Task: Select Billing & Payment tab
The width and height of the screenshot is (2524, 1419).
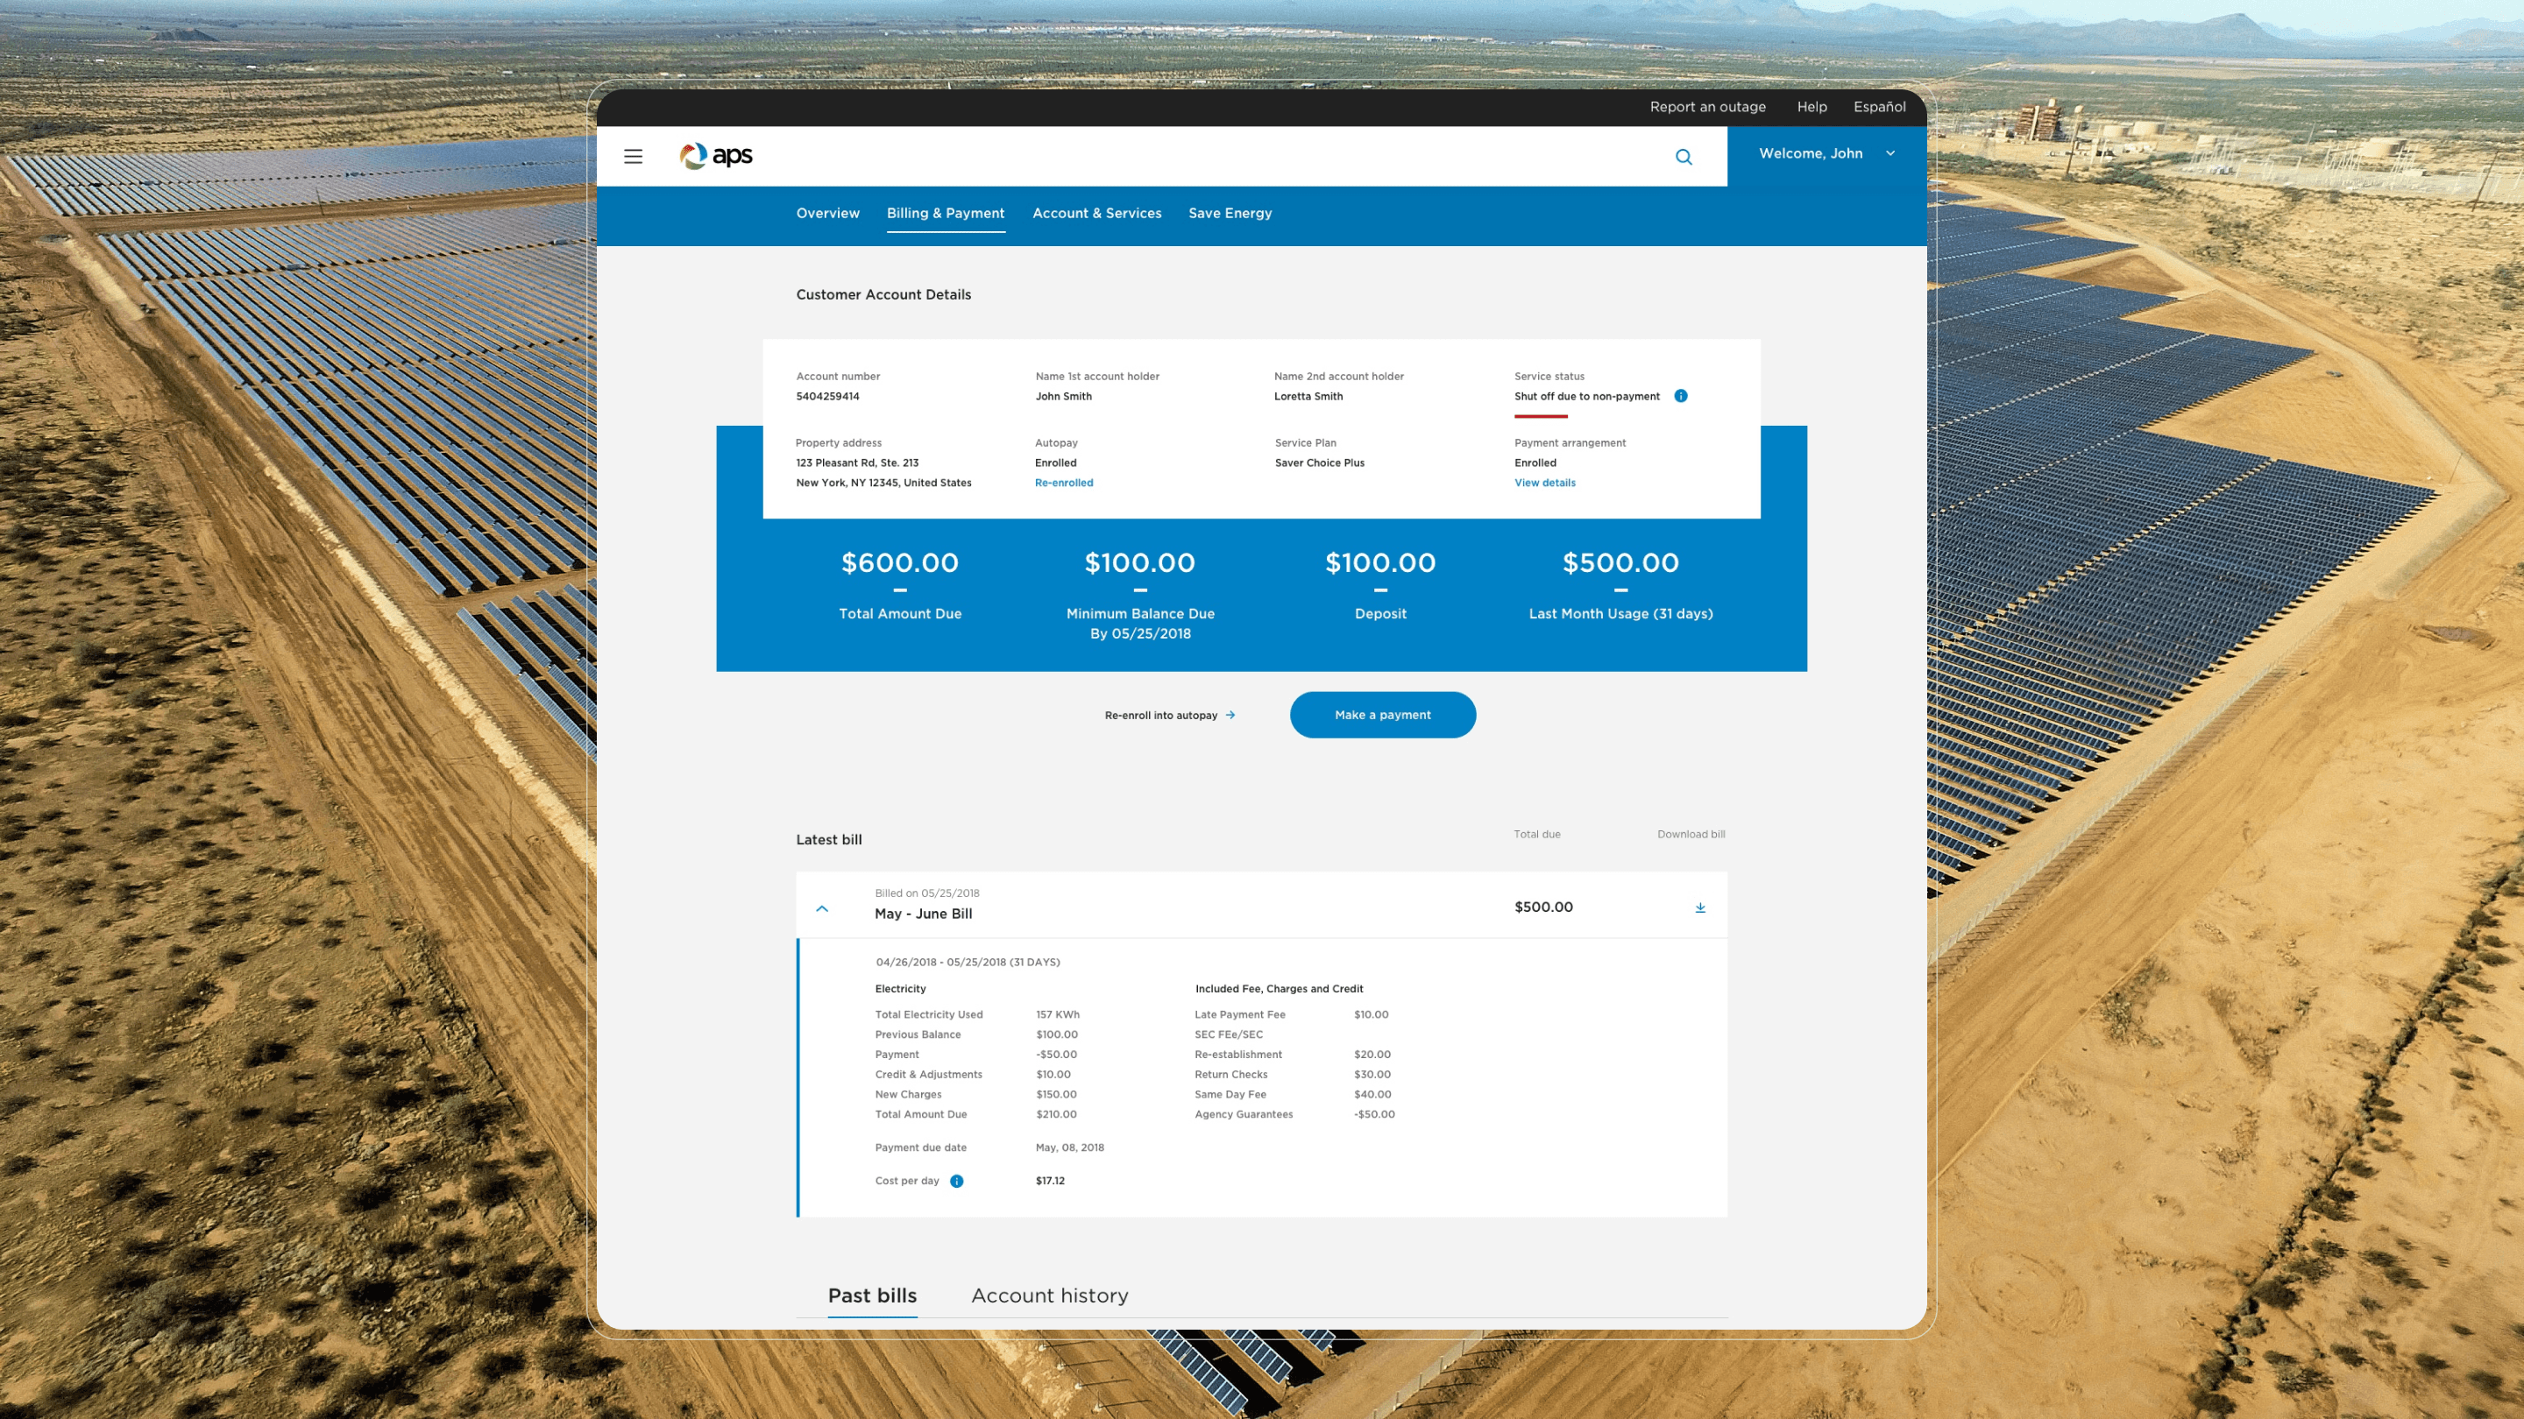Action: point(945,214)
